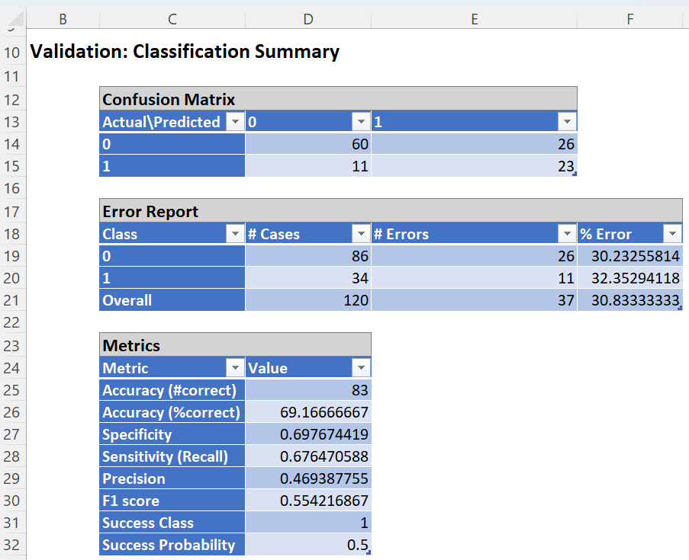Open the % Error filter dropdown
The width and height of the screenshot is (689, 560).
(672, 234)
